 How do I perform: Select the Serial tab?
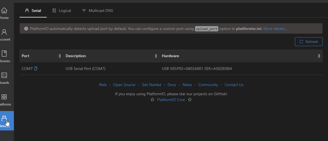tap(33, 11)
